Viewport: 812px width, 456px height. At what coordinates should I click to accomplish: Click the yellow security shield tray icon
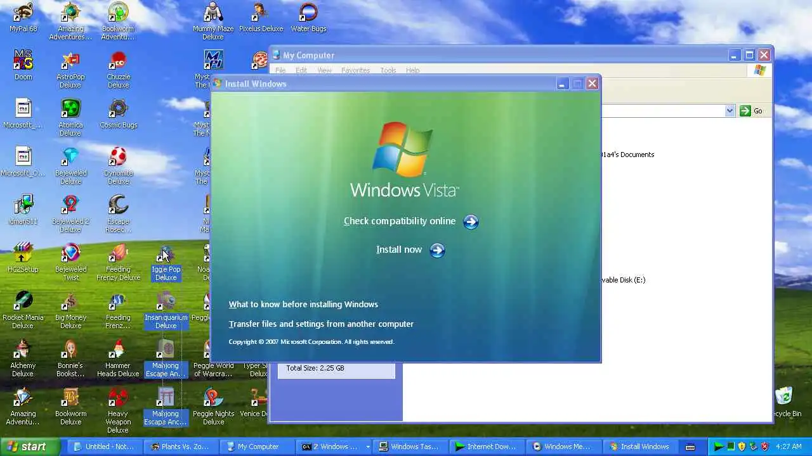click(x=742, y=446)
